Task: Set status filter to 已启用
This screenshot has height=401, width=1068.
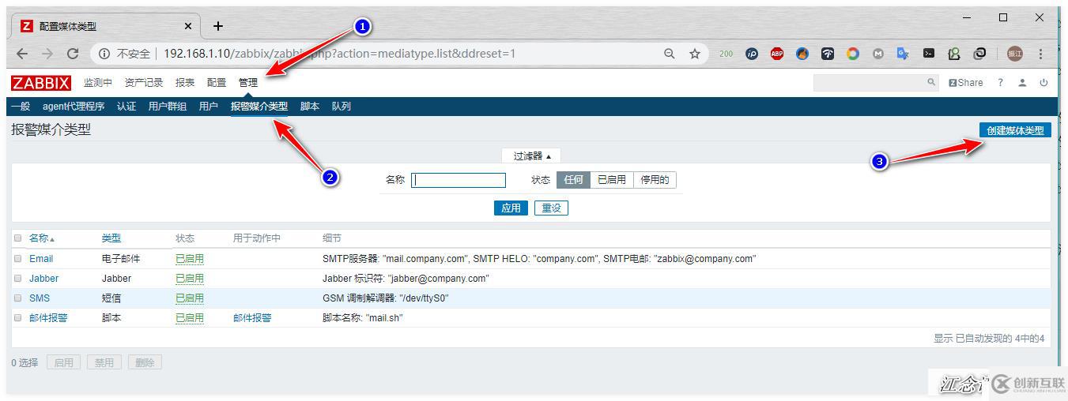Action: pos(611,180)
